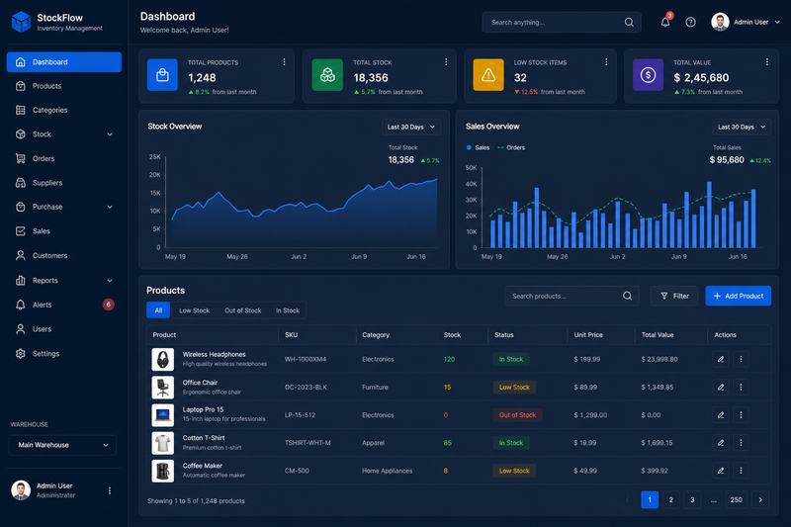Click the StockFlow cube logo
This screenshot has height=527, width=791.
pyautogui.click(x=21, y=22)
